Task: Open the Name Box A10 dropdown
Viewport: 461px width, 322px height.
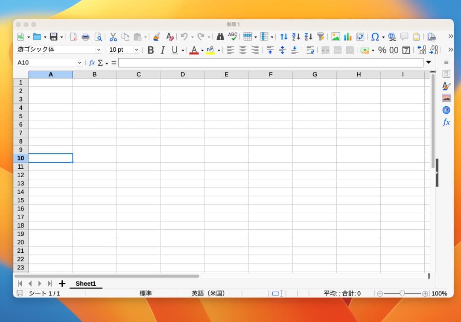Action: pyautogui.click(x=79, y=63)
